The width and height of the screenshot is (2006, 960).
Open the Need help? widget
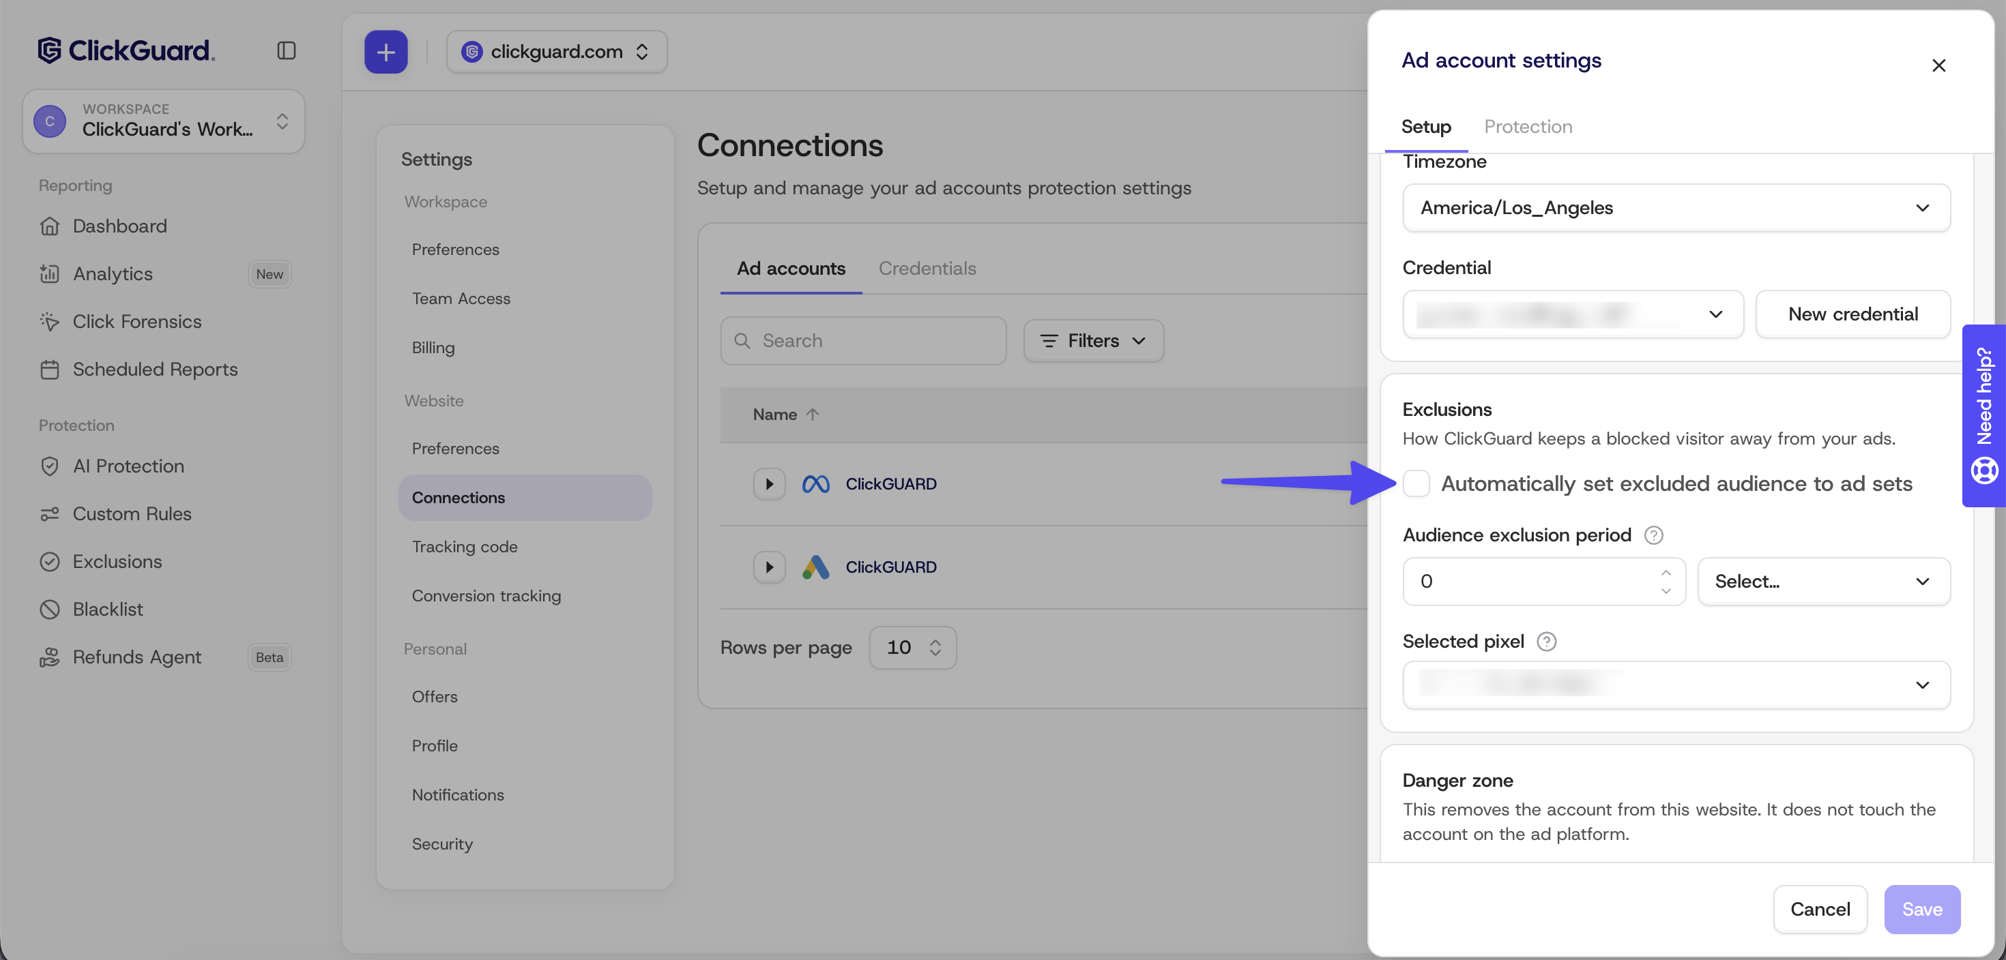(x=1983, y=415)
